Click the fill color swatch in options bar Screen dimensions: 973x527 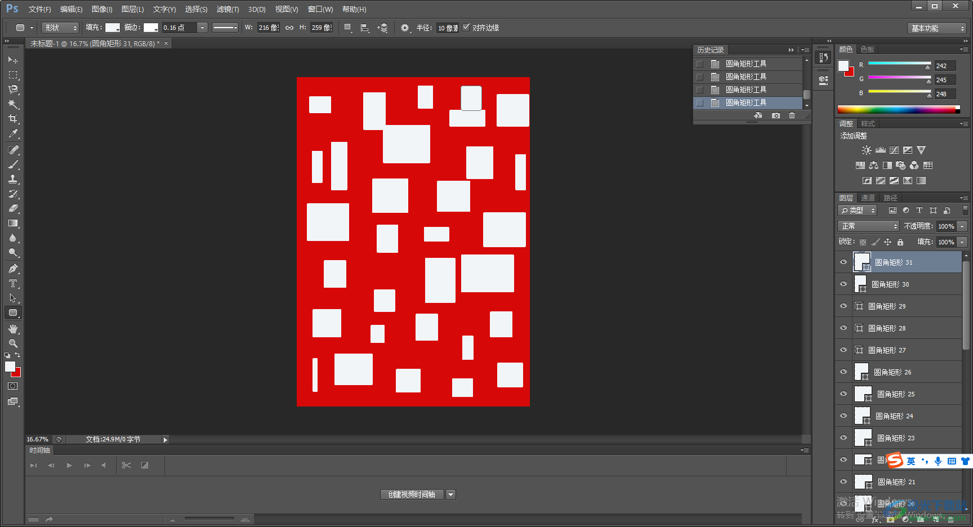[x=113, y=28]
